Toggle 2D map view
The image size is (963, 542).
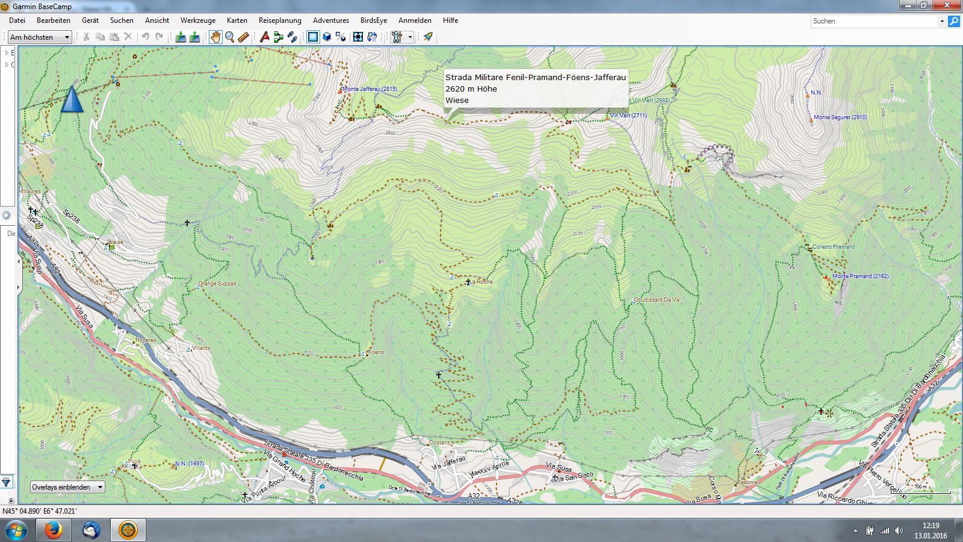313,37
